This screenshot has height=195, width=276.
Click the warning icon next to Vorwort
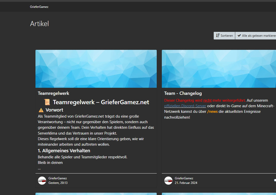point(41,110)
